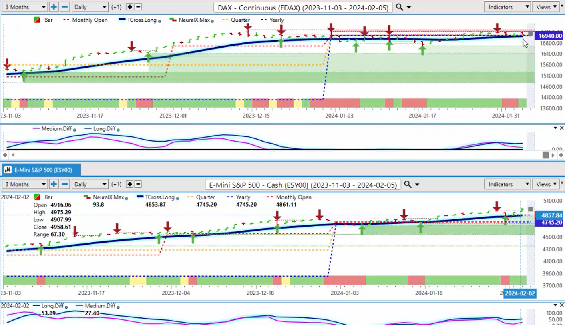Close the DAX indicator pane

tap(561, 128)
